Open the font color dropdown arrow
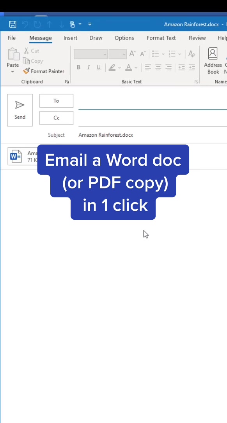Image resolution: width=227 pixels, height=423 pixels. coord(136,68)
